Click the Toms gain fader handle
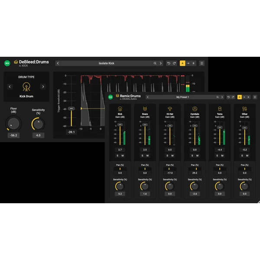This screenshot has height=260, width=260. (x=220, y=127)
